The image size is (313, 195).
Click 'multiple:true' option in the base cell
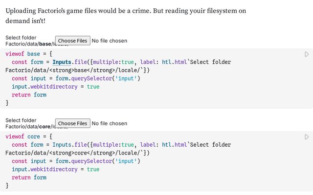coord(113,62)
